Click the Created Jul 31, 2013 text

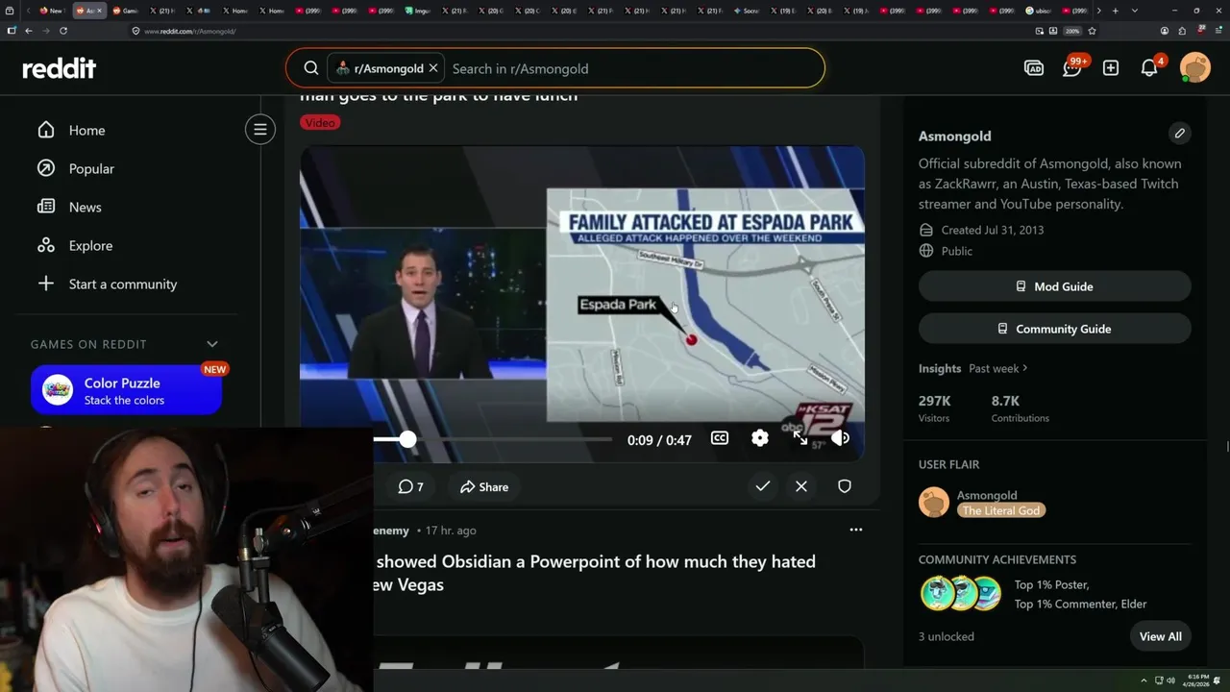click(993, 230)
